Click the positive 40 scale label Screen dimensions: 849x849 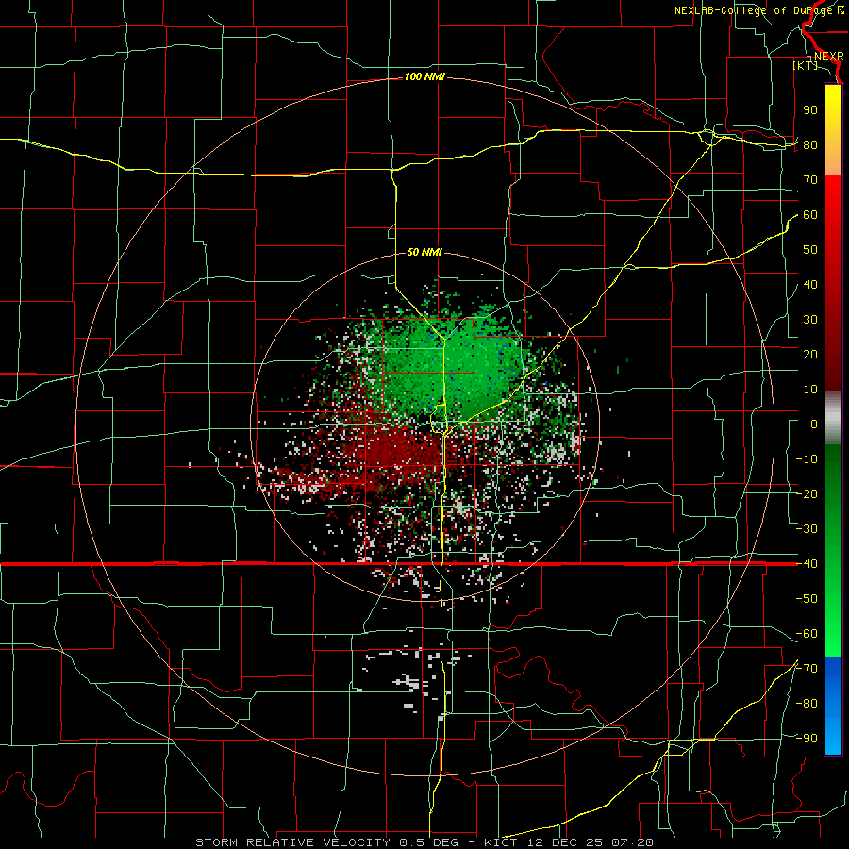[x=810, y=284]
